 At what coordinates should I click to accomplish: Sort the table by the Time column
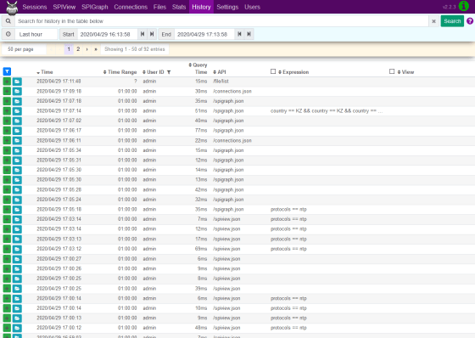pyautogui.click(x=45, y=72)
